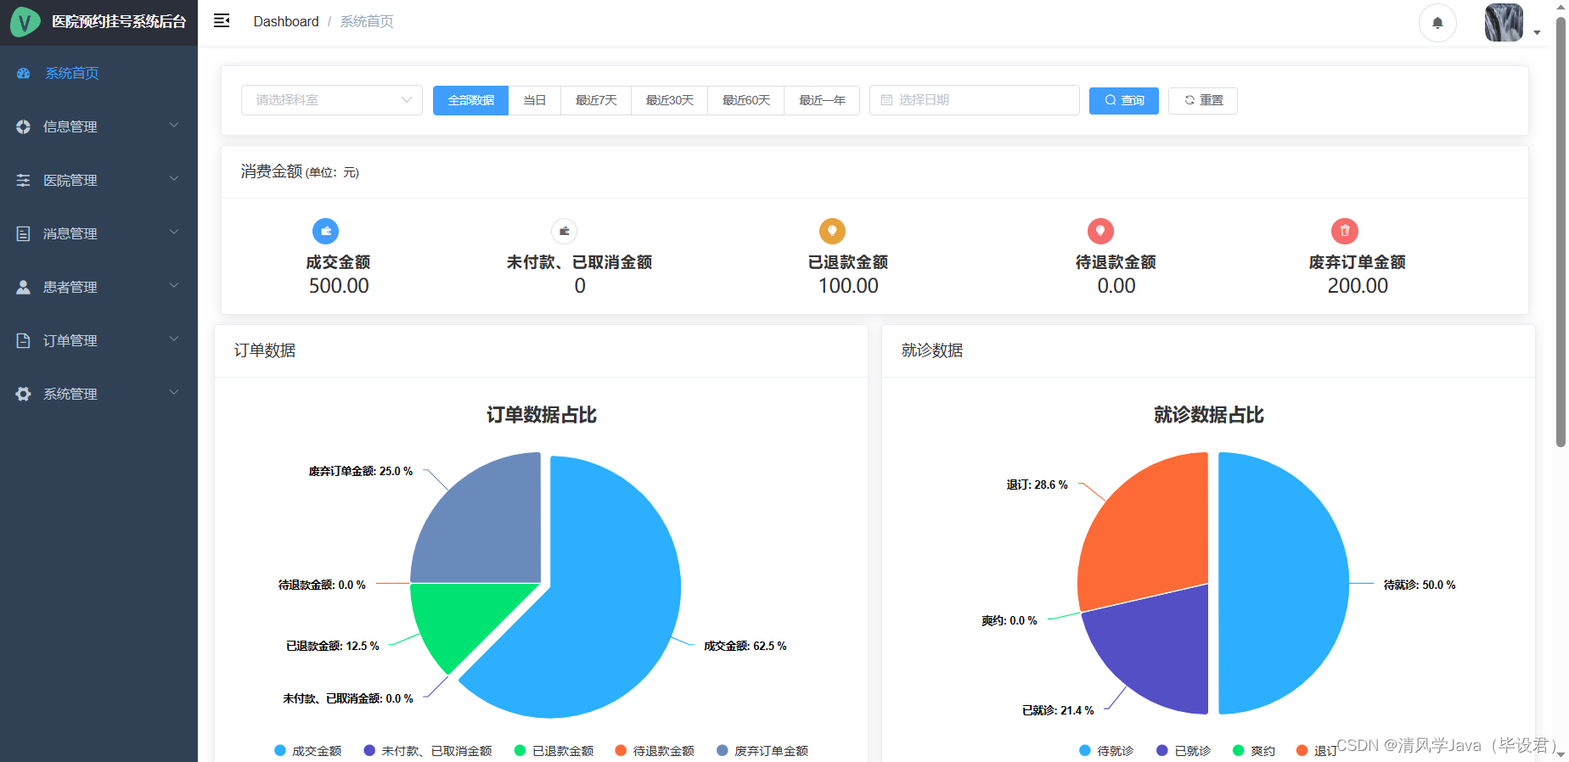Select the 全部数据 filter
The width and height of the screenshot is (1569, 762).
pyautogui.click(x=470, y=100)
